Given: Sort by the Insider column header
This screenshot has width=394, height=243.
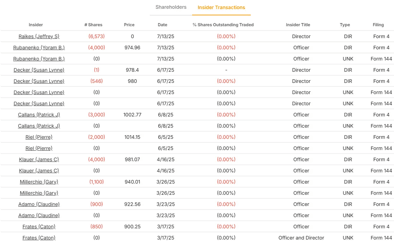Looking at the screenshot, I should click(x=36, y=25).
